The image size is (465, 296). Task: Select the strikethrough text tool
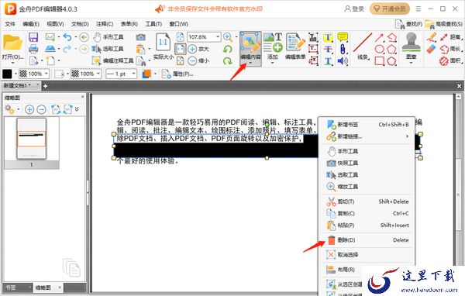(x=328, y=50)
